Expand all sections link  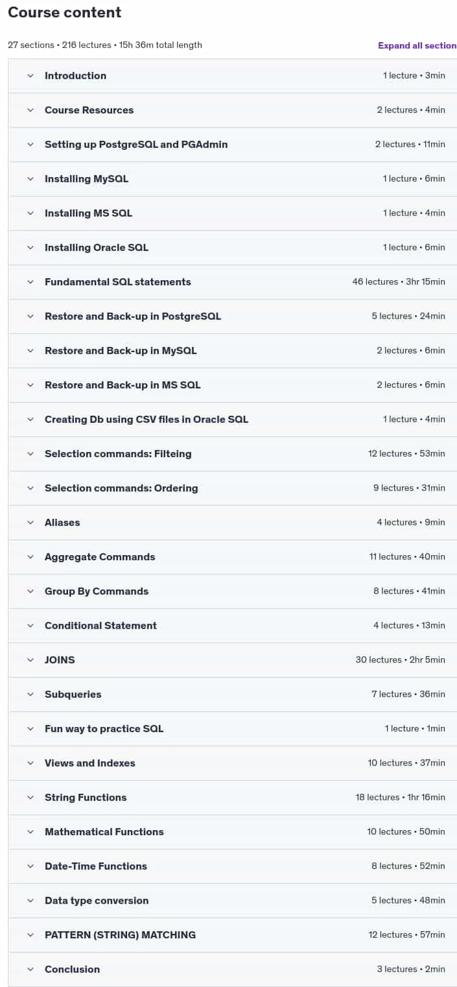417,45
